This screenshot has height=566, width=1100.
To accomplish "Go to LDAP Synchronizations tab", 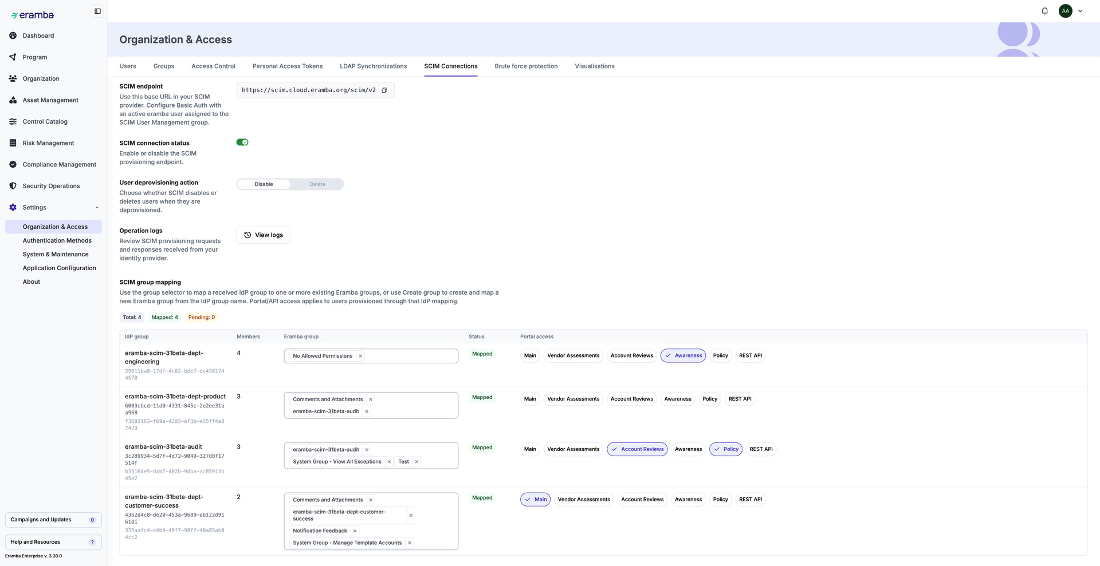I will coord(374,66).
